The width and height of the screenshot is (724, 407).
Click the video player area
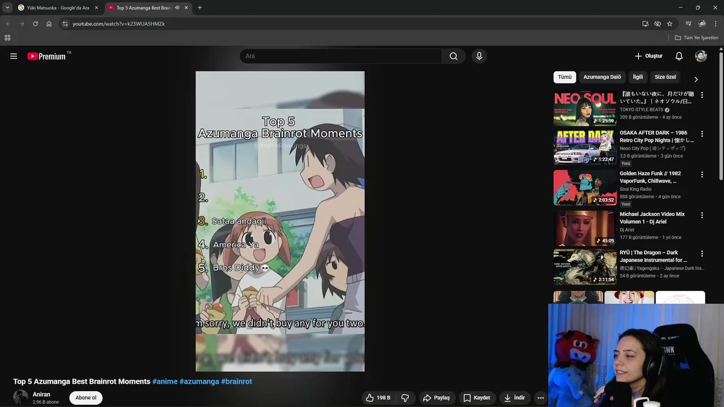coord(280,221)
